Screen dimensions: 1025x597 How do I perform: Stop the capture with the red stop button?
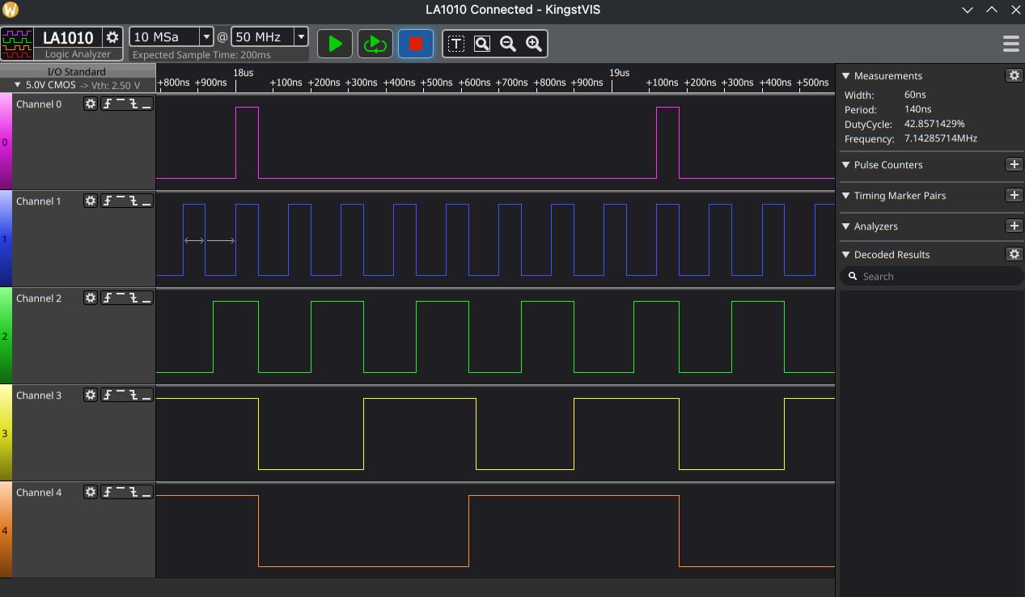(x=416, y=44)
